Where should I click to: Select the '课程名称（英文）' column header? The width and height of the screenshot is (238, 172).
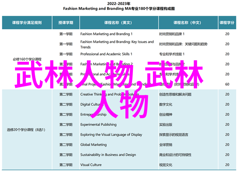119,23
